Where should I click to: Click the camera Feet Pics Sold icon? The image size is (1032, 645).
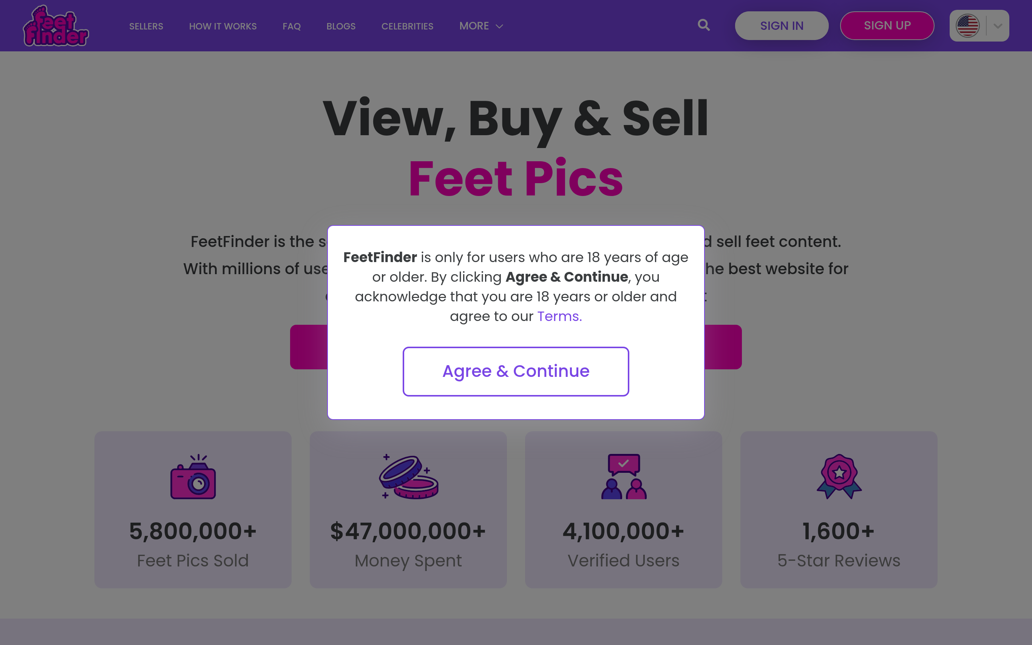[x=193, y=477]
